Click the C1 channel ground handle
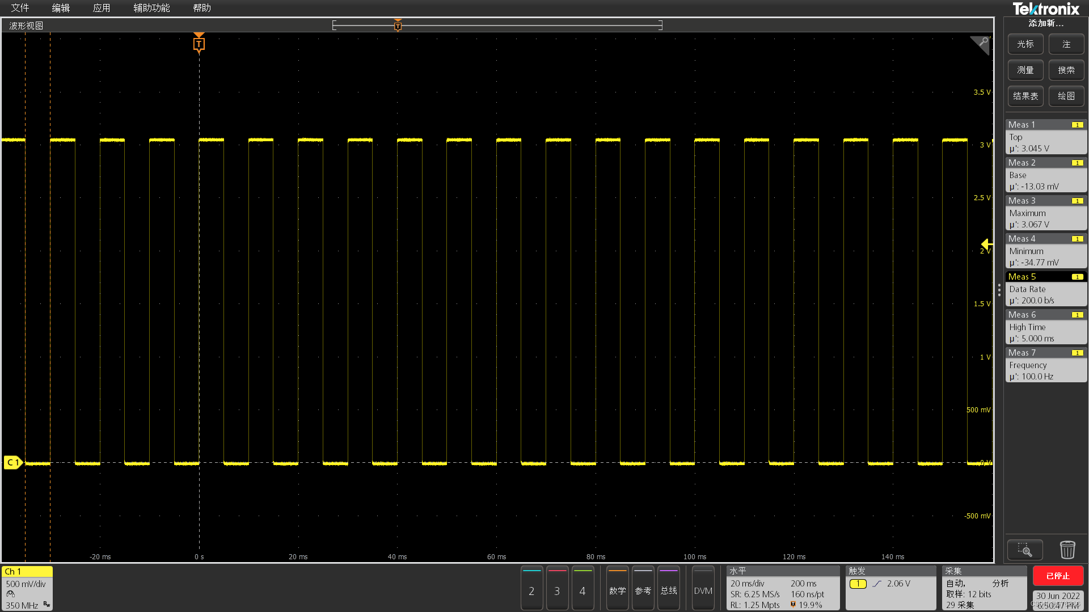 pos(12,463)
